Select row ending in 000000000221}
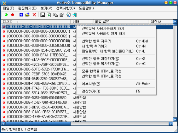This screenshot has height=133, width=178. pos(39,36)
